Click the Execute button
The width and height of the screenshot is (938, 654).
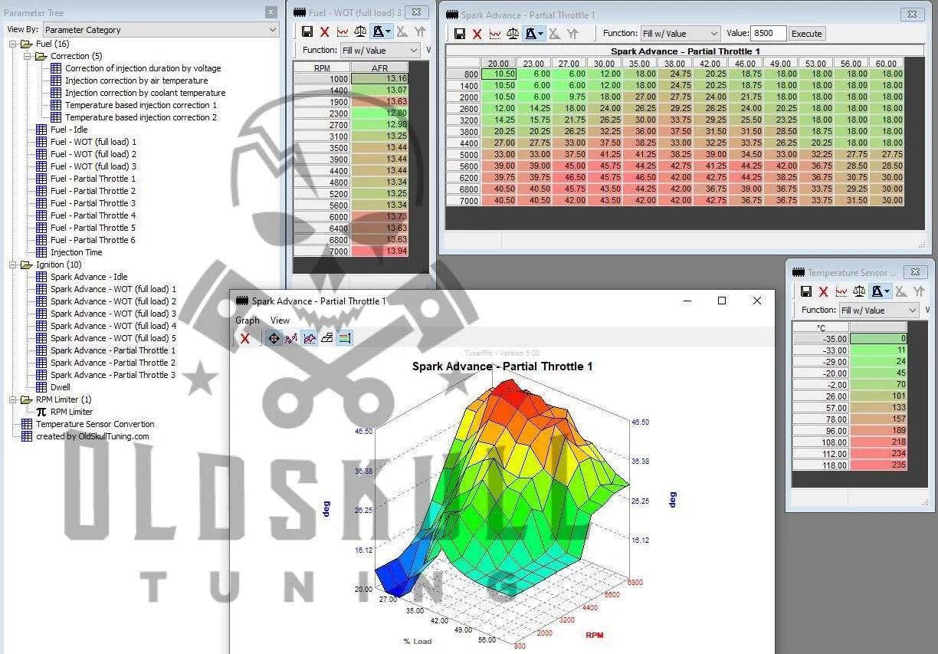[806, 34]
